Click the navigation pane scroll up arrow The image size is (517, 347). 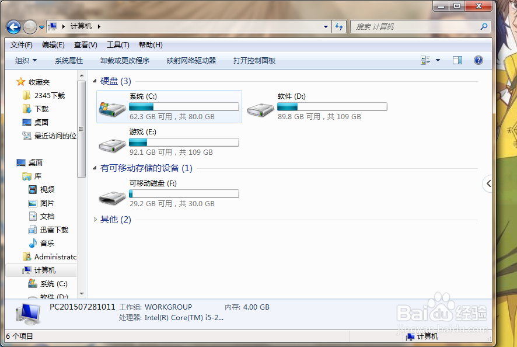[x=82, y=75]
